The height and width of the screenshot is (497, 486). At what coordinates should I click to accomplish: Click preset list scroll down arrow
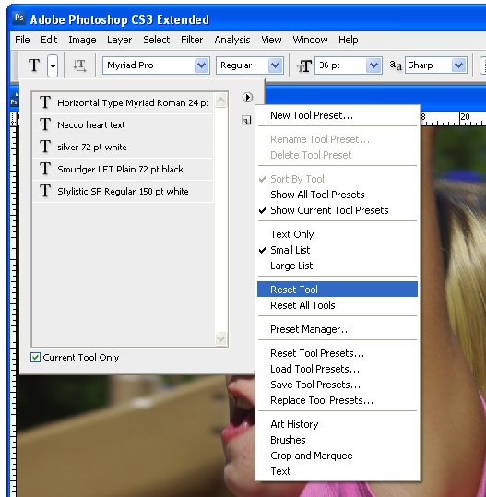221,338
